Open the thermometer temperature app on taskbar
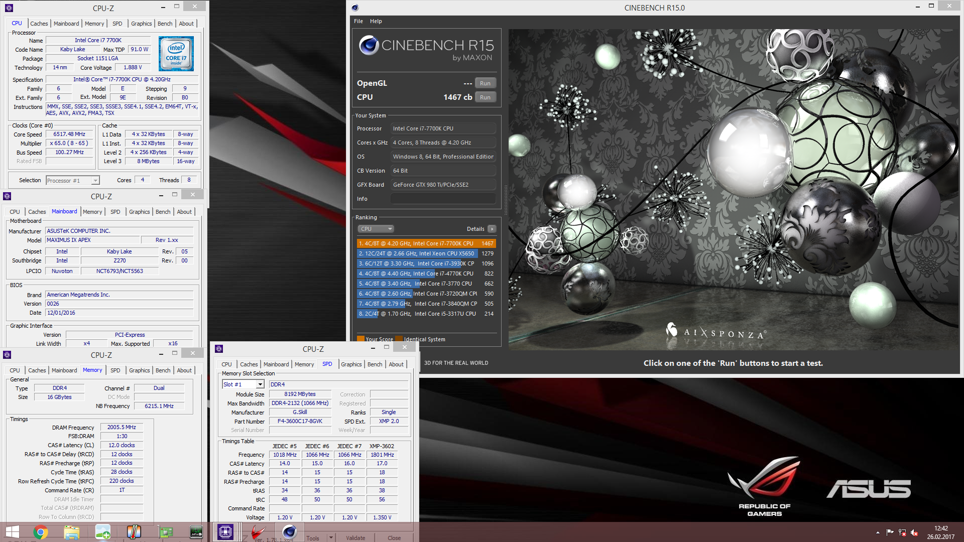 (x=134, y=532)
